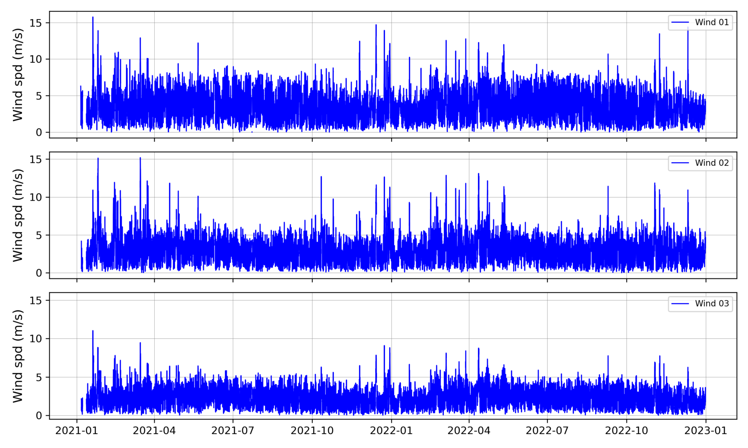
Task: Select the Wind 03 legend label text
Action: click(712, 304)
